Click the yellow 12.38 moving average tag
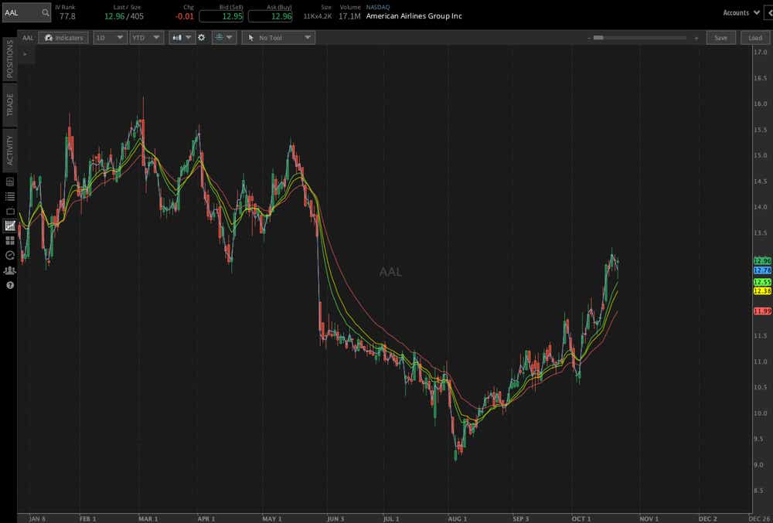The image size is (773, 523). [x=762, y=291]
